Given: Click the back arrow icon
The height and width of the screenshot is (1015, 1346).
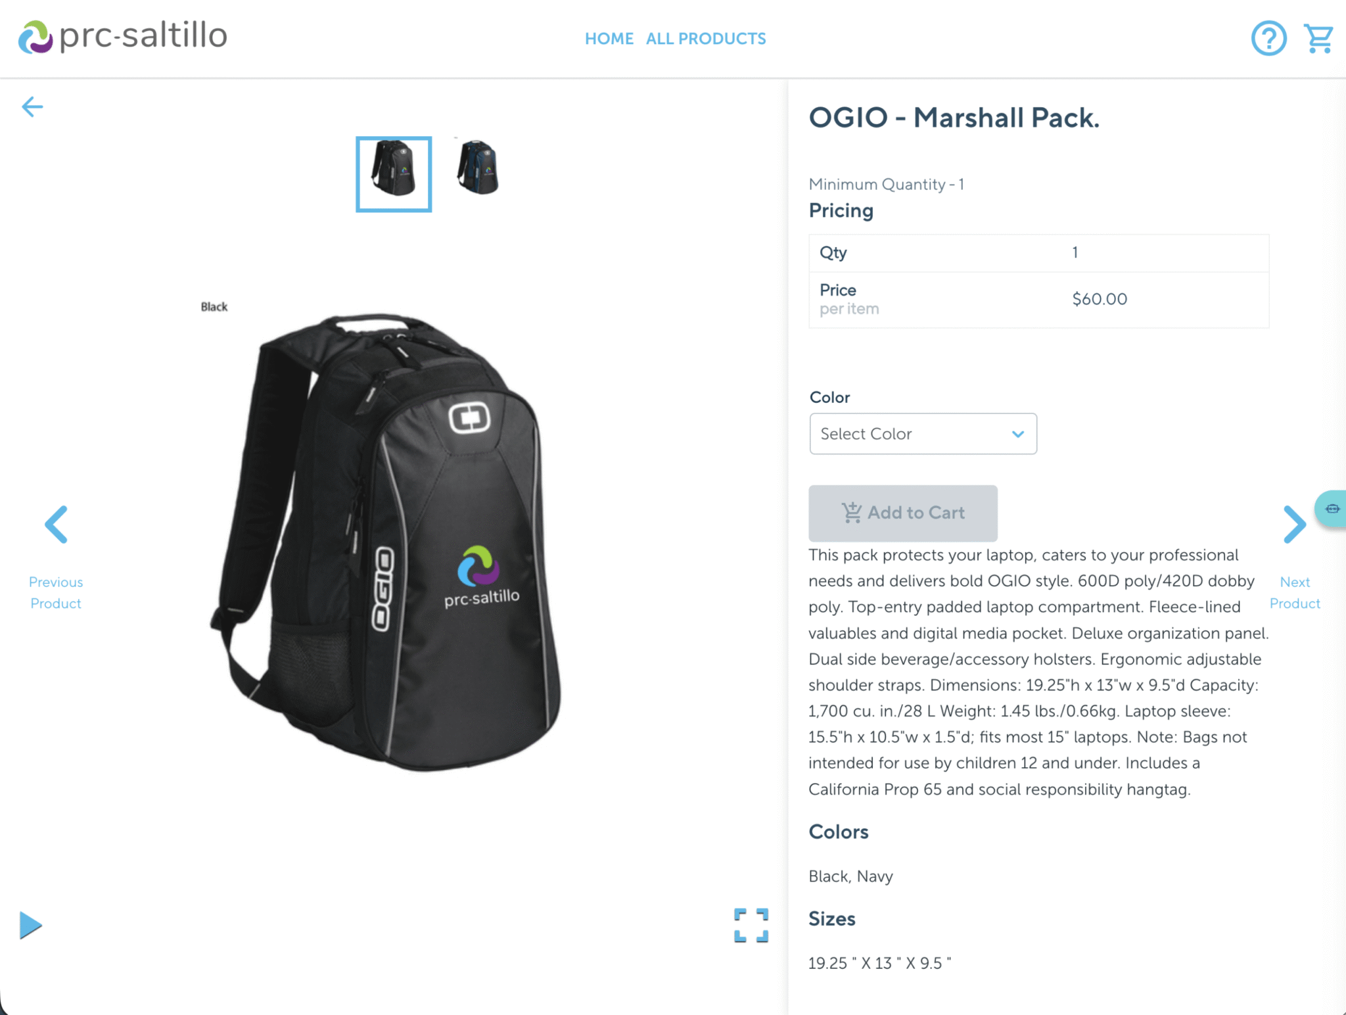Looking at the screenshot, I should click(32, 106).
